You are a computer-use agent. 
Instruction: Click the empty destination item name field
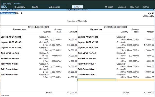pyautogui.click(x=97, y=80)
